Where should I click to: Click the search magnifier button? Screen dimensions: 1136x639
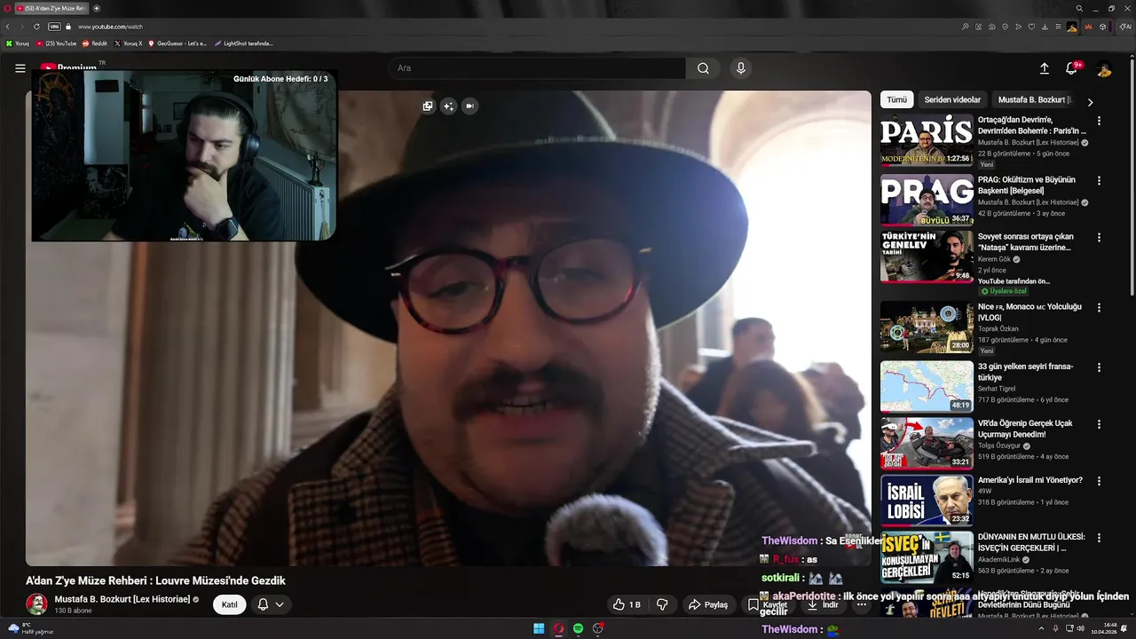[703, 68]
